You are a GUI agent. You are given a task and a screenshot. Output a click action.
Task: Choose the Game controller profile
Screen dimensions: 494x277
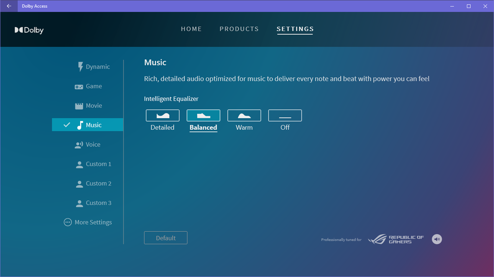click(x=88, y=86)
